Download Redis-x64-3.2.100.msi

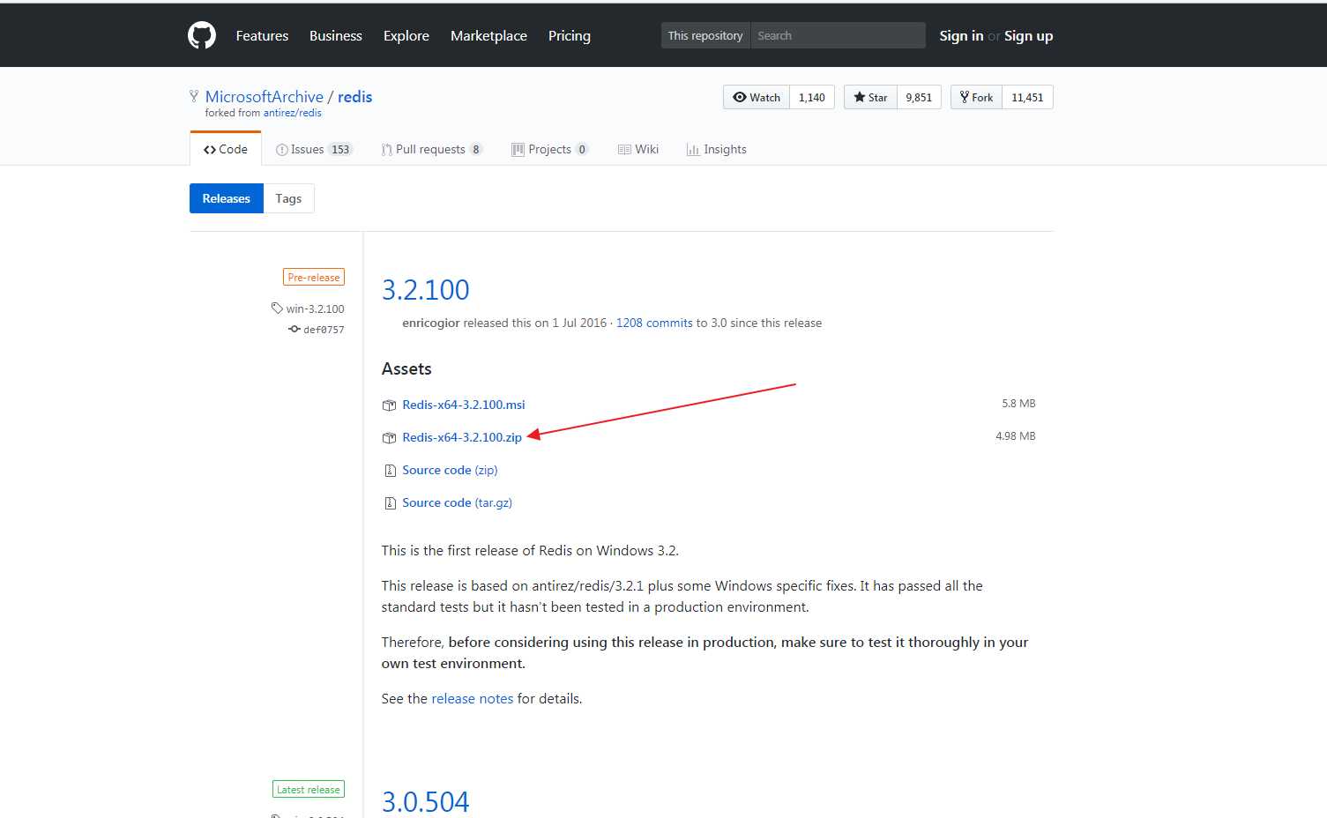(464, 405)
